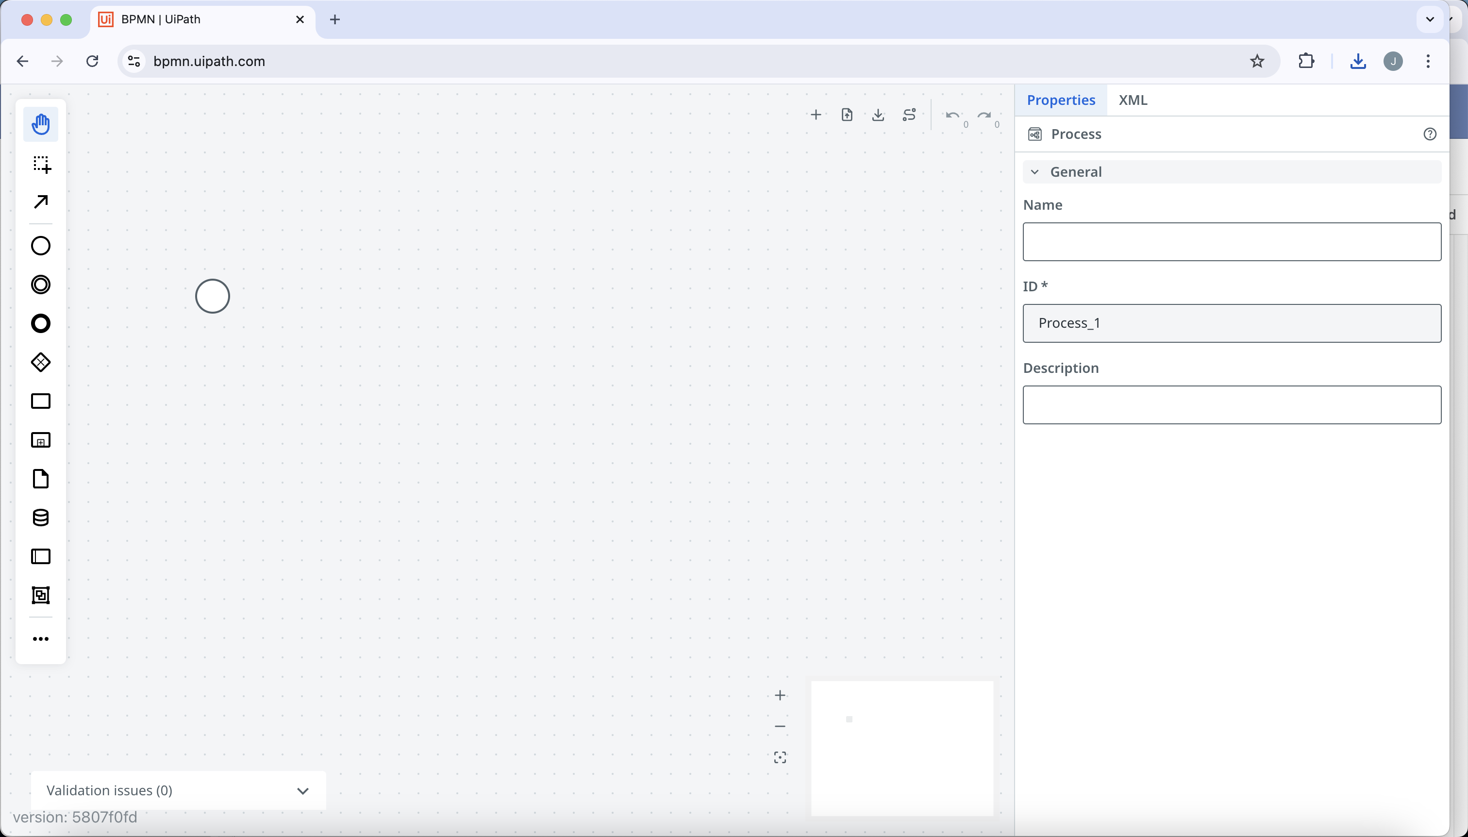Open more palette tools ellipsis
1468x837 pixels.
click(41, 639)
